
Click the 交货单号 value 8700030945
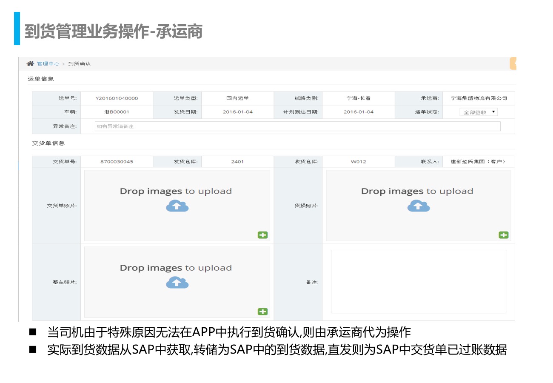117,162
